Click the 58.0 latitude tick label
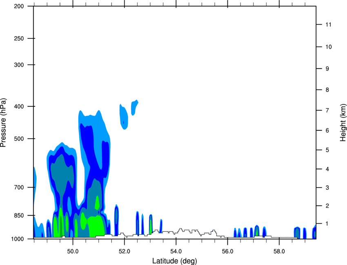347x265 pixels. coord(279,252)
